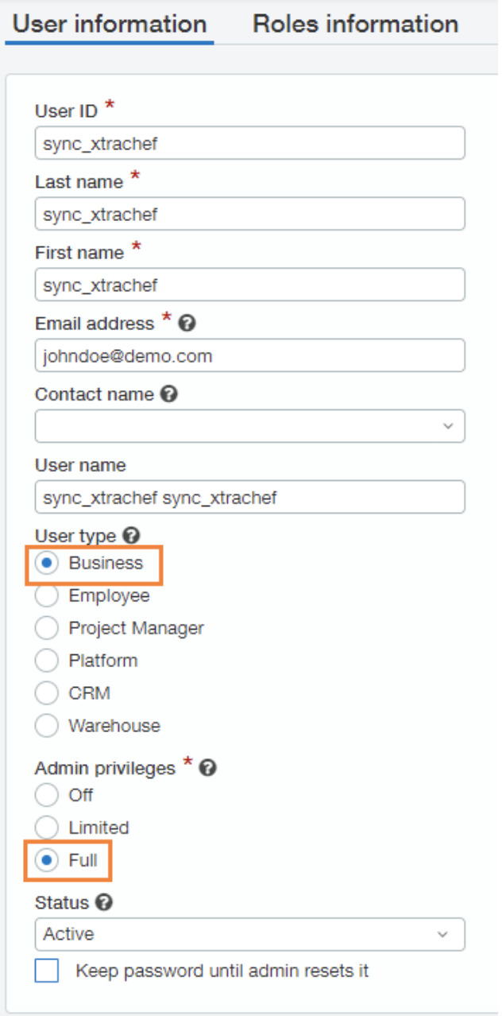Open the Contact name dropdown
Image resolution: width=502 pixels, height=1016 pixels.
tap(249, 426)
